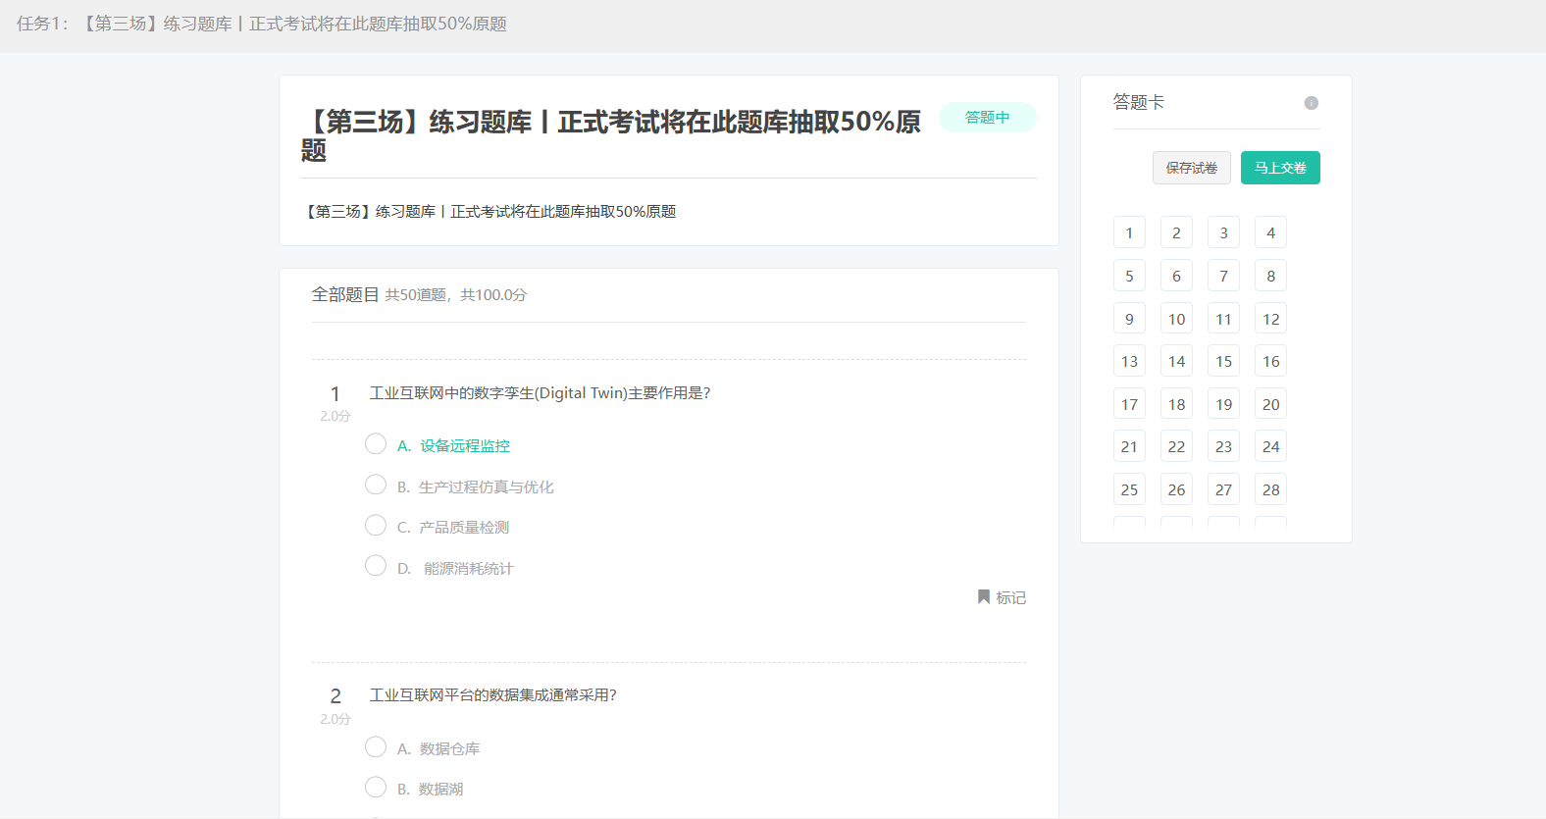
Task: Click the 标记 label to mark question 1
Action: (x=1010, y=598)
